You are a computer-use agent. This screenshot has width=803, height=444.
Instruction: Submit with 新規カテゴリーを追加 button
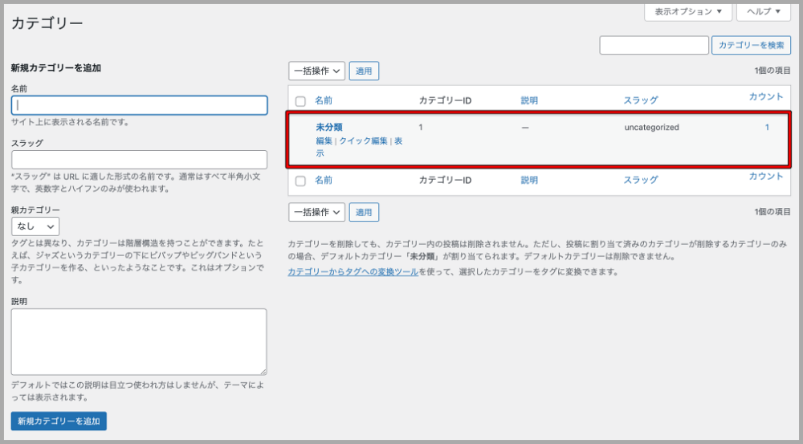coord(59,421)
